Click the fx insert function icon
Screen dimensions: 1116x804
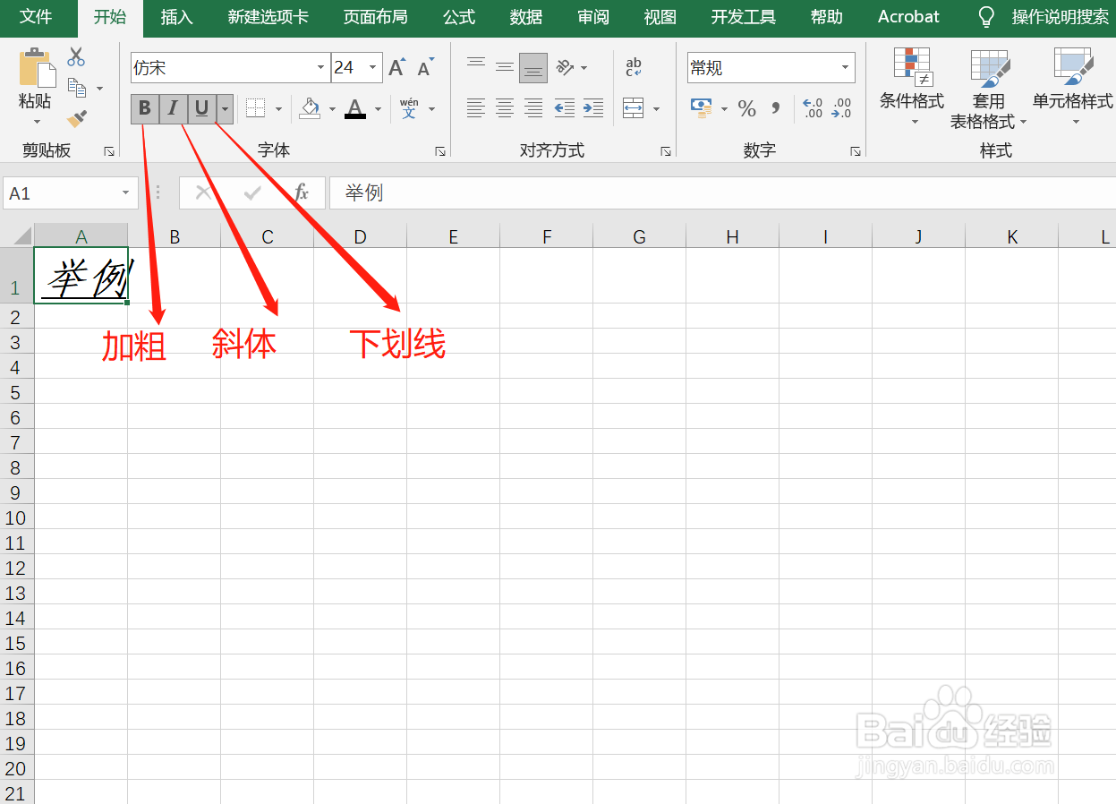coord(302,192)
